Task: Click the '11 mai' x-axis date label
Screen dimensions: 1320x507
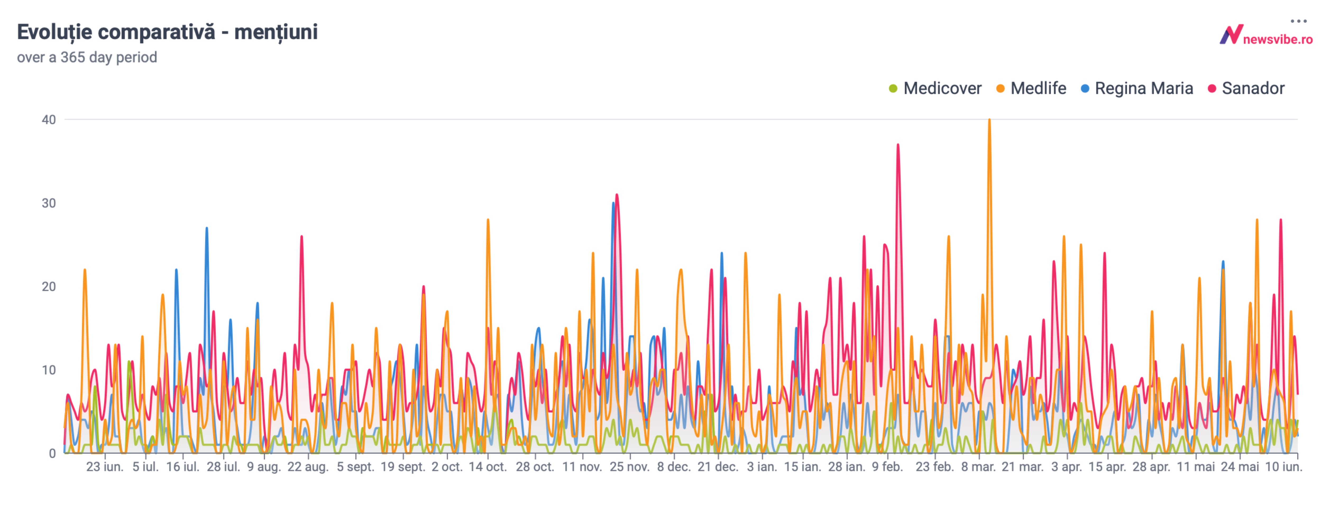Action: point(1195,467)
